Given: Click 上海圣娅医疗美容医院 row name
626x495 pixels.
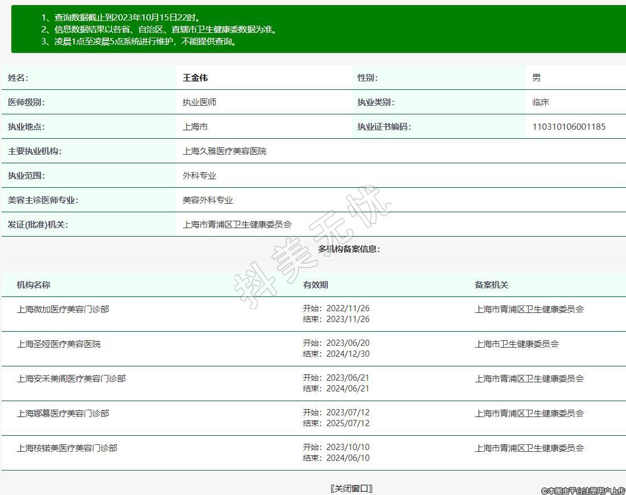Looking at the screenshot, I should (59, 344).
